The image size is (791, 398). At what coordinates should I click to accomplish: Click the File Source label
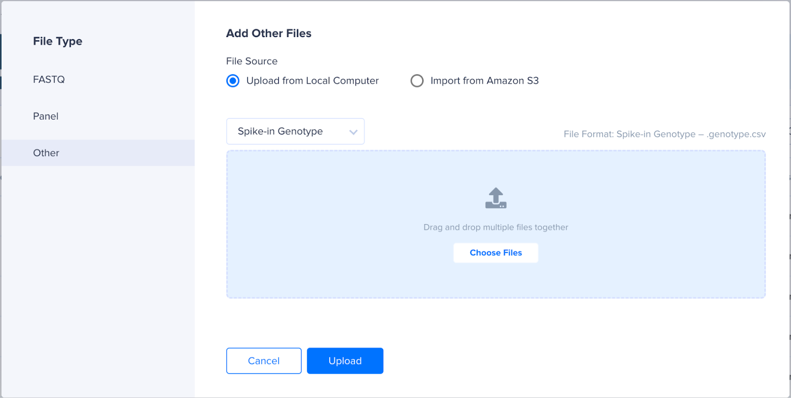click(252, 61)
